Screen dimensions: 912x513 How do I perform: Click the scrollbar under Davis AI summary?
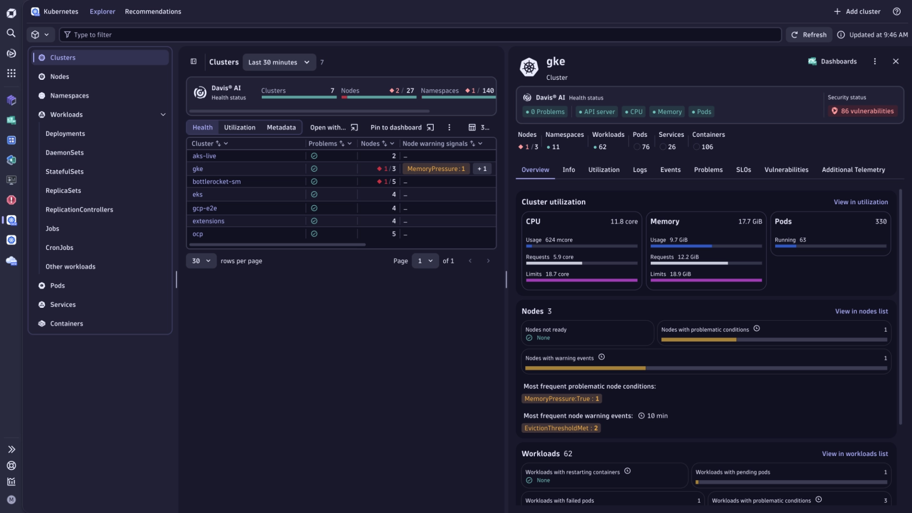[309, 111]
